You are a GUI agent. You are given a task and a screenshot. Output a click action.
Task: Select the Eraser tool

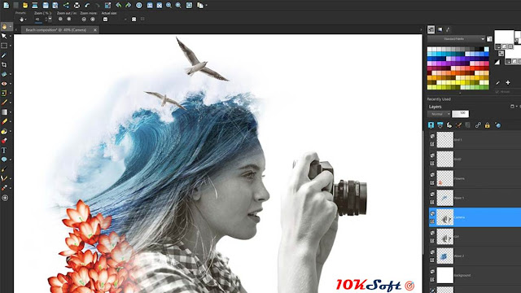[x=4, y=121]
